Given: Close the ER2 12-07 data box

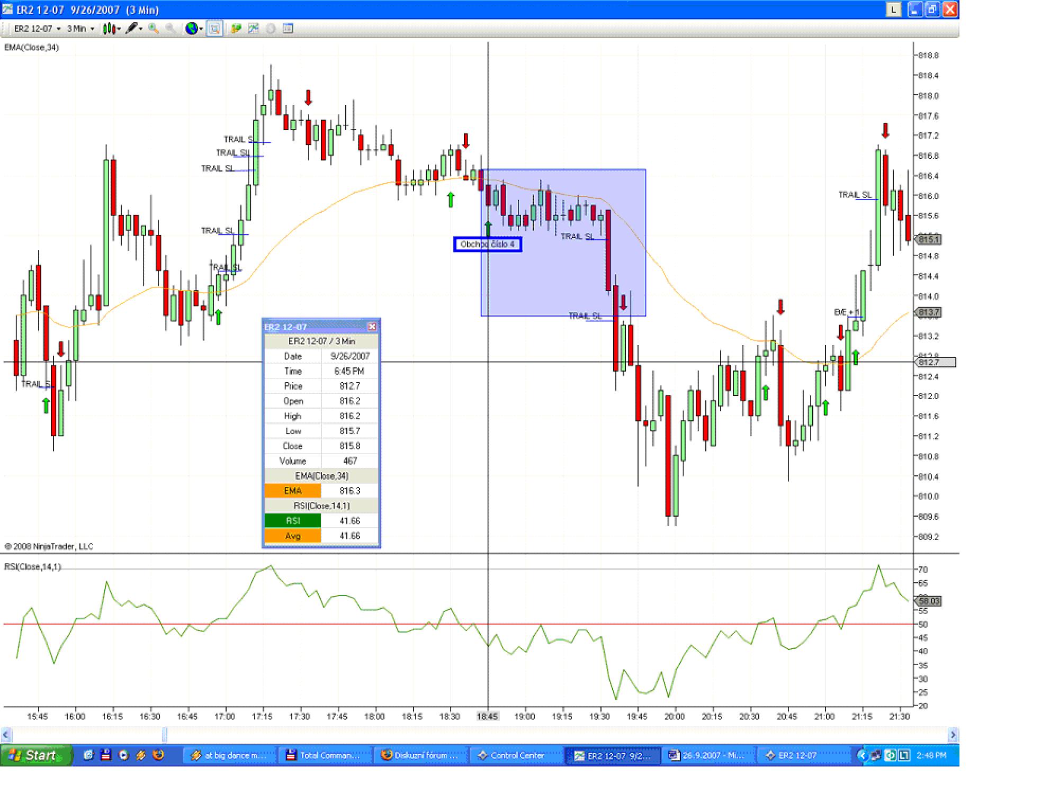Looking at the screenshot, I should pos(372,327).
